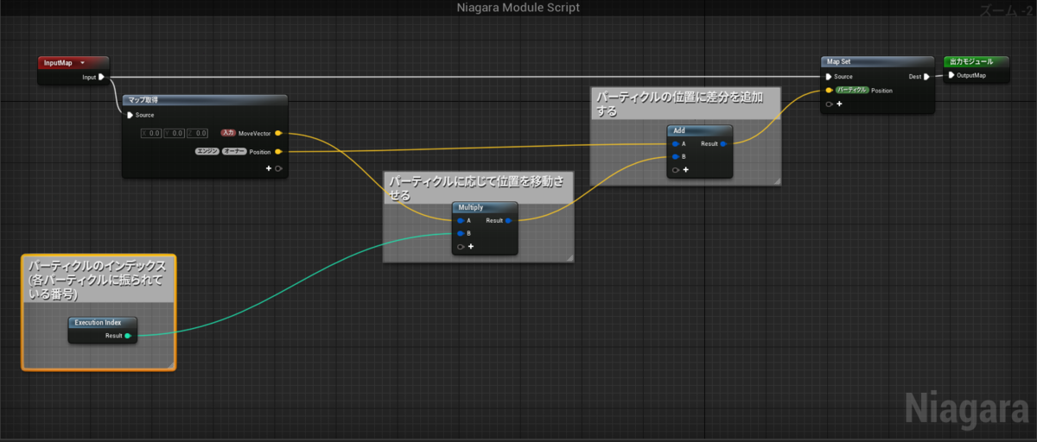Open the InputMap node dropdown arrow
The height and width of the screenshot is (442, 1037).
click(82, 63)
